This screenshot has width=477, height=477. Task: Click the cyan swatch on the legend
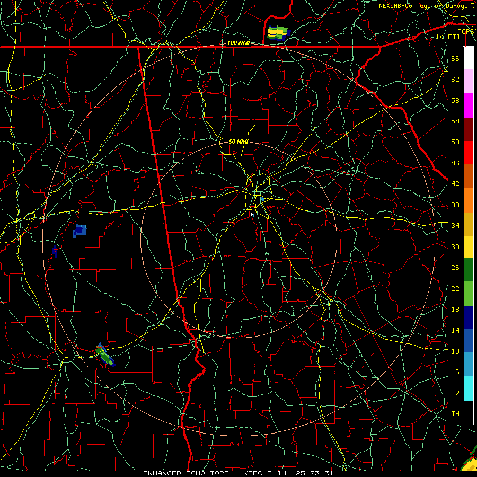468,388
